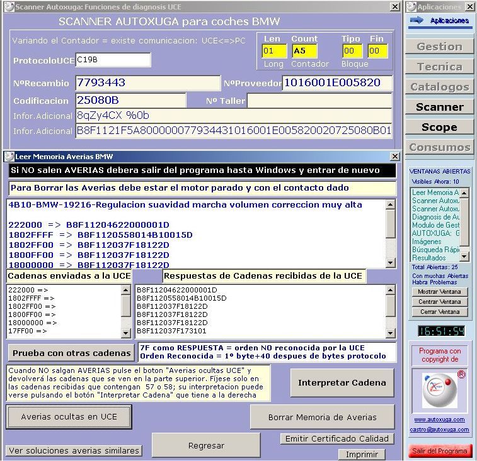Click the Aplicaciones header label

[x=449, y=21]
